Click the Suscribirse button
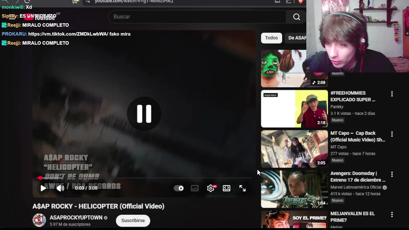Image resolution: width=409 pixels, height=230 pixels. click(133, 220)
